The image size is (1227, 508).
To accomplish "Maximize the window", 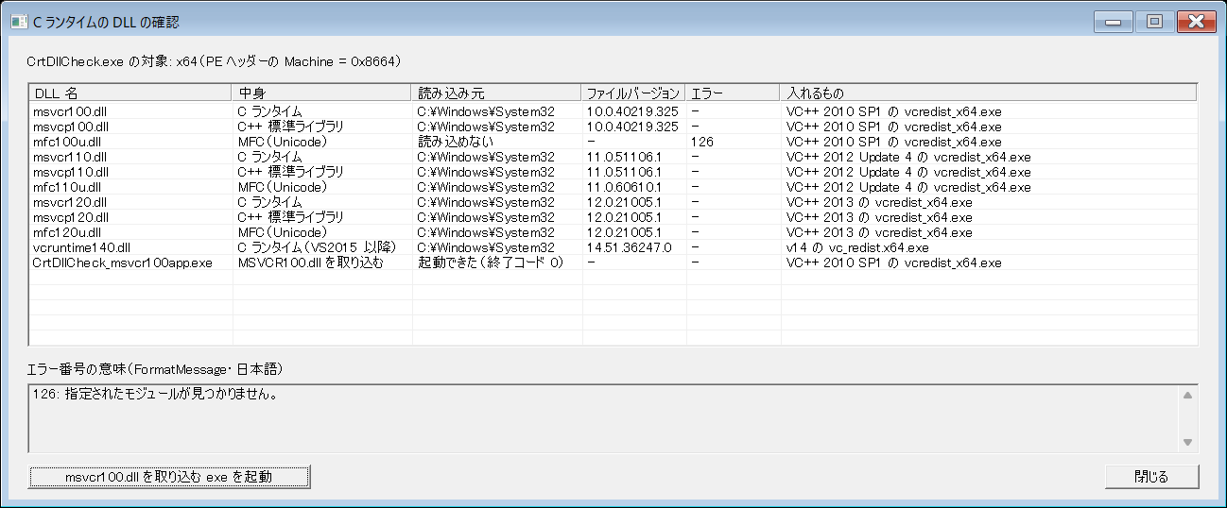I will 1154,21.
